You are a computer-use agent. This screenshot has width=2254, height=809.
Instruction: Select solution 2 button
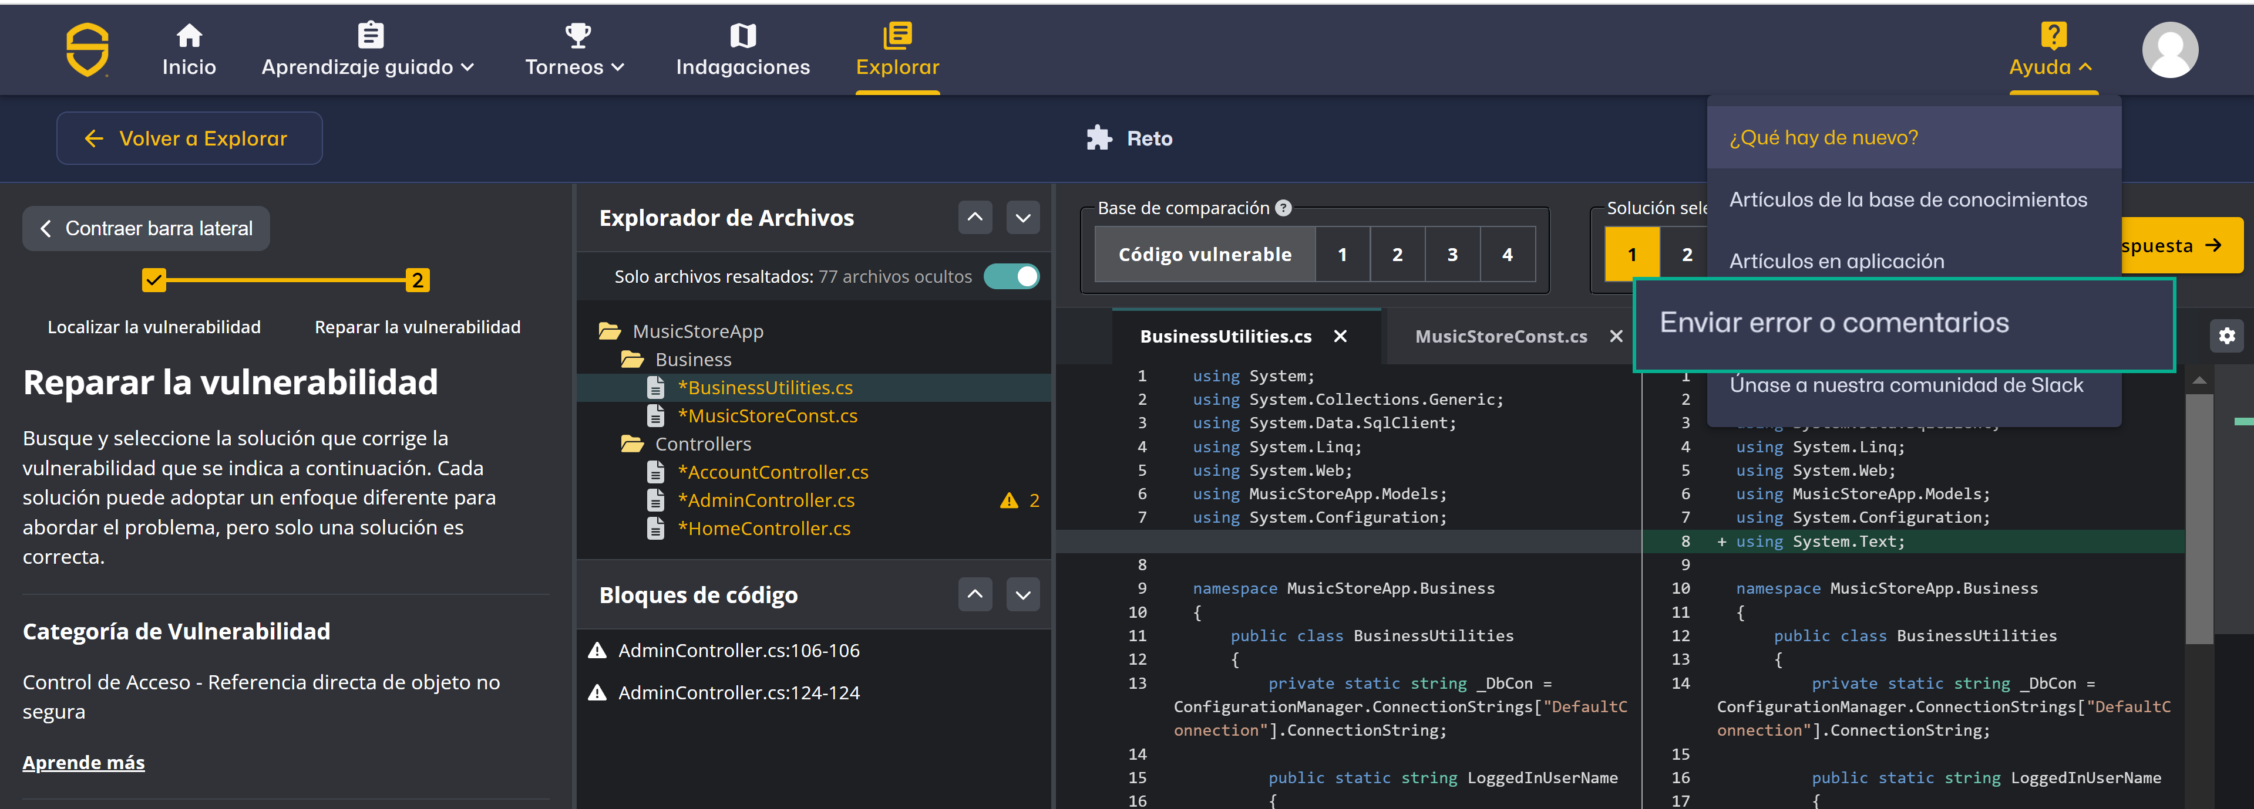pyautogui.click(x=1686, y=254)
